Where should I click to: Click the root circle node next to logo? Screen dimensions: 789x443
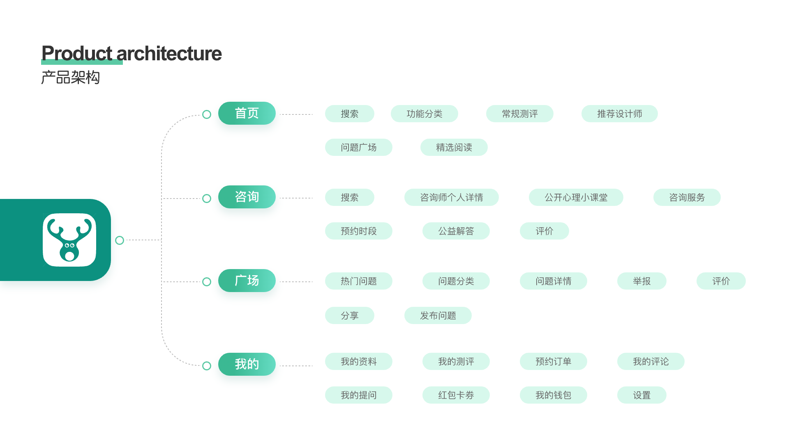(120, 240)
